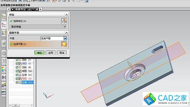Uncheck the 回转 (9) checkbox
Screen dimensions: 190x107
click(x=17, y=67)
